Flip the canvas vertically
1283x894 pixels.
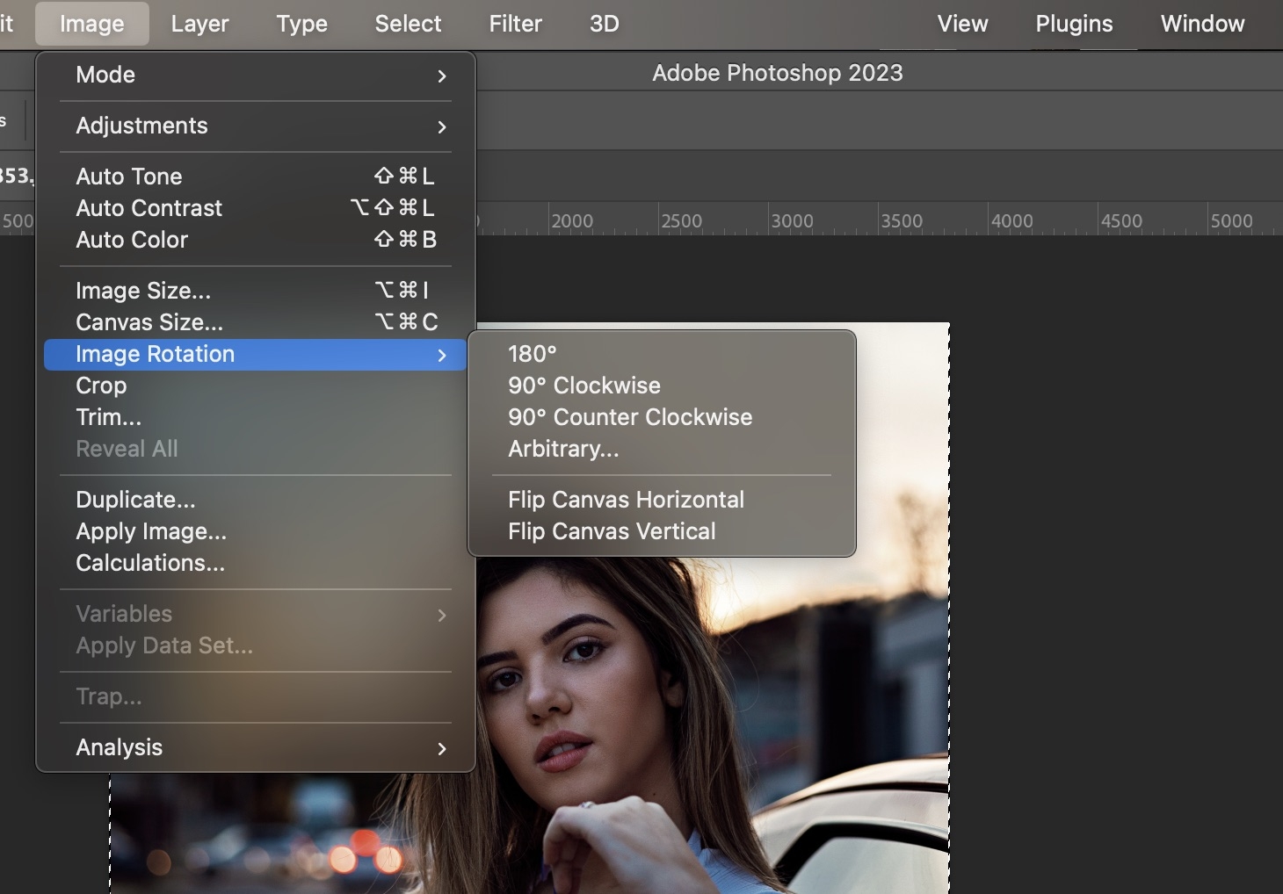(613, 530)
